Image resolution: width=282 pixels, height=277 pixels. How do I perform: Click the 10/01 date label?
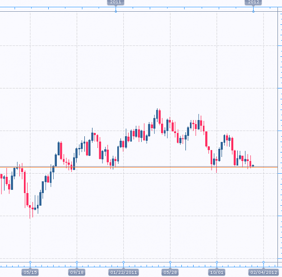click(217, 272)
